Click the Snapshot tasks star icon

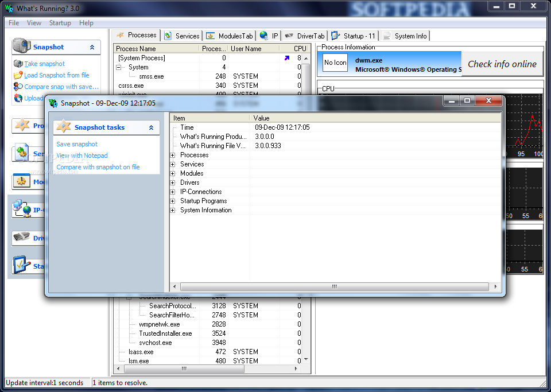tap(64, 126)
